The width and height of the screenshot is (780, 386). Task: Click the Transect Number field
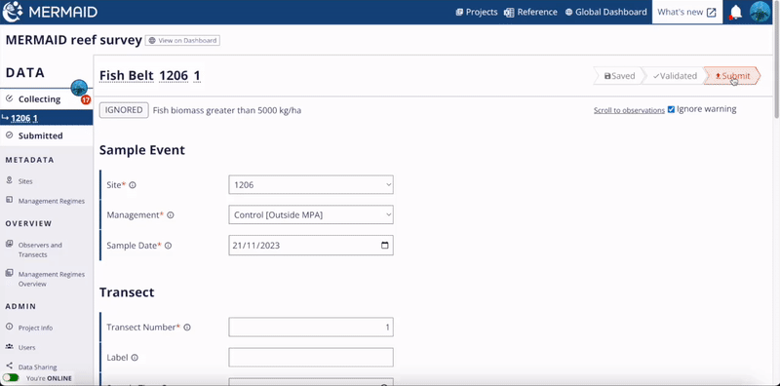coord(311,328)
